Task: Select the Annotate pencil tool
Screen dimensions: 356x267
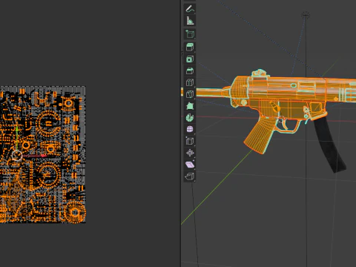Action: coord(190,9)
